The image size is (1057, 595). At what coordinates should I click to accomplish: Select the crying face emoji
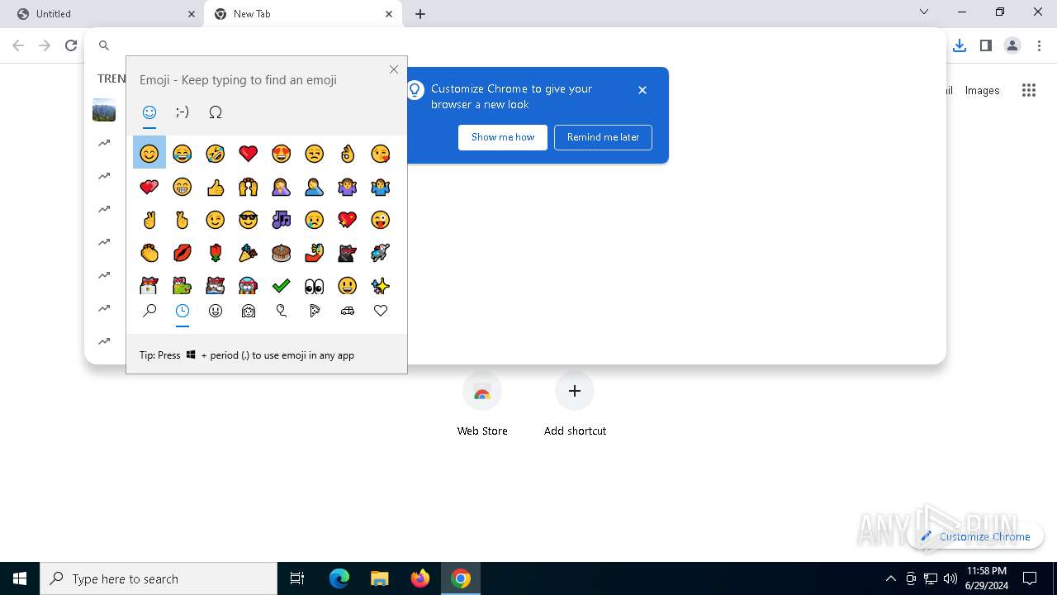[x=315, y=220]
